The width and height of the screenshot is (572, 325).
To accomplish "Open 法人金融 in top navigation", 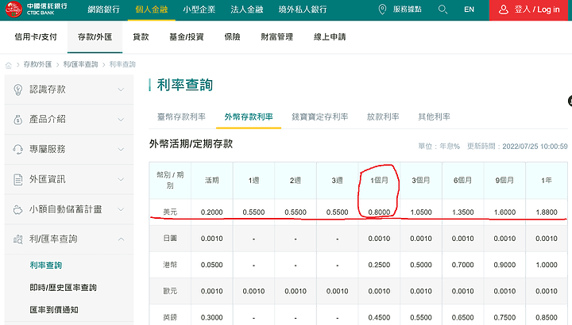I will [x=246, y=10].
